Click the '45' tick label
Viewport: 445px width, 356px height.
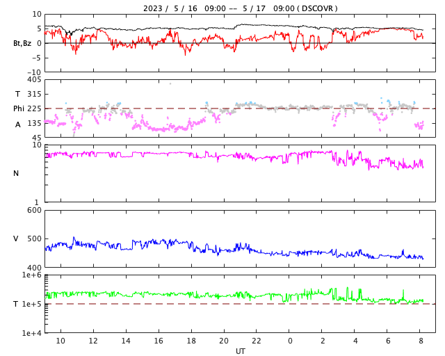pos(37,138)
